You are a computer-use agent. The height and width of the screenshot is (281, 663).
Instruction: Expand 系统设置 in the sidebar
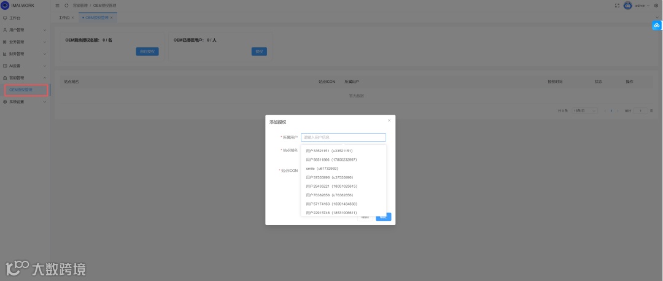tap(25, 101)
